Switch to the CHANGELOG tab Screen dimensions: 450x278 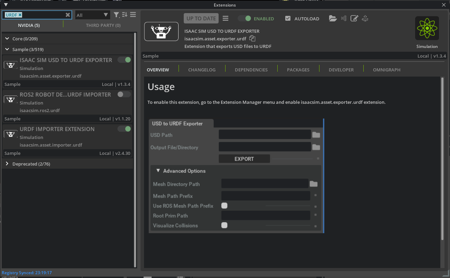tap(202, 70)
